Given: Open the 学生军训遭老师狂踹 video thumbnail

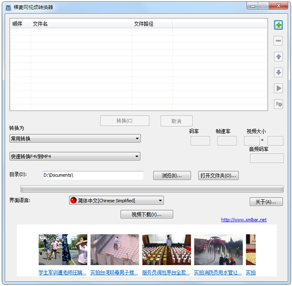Looking at the screenshot, I should 63,249.
